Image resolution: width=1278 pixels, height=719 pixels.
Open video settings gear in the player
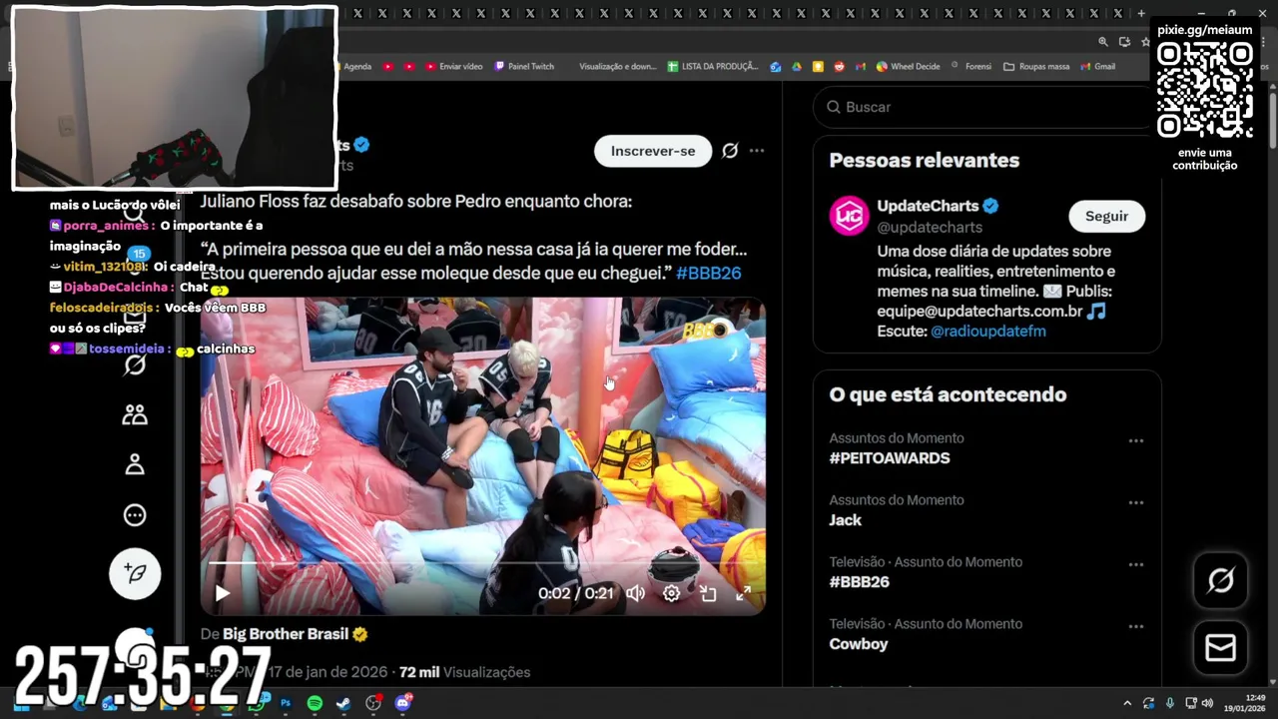point(671,593)
